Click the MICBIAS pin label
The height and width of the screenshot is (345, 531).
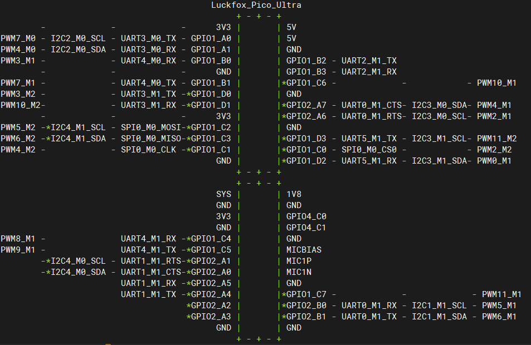coord(304,250)
